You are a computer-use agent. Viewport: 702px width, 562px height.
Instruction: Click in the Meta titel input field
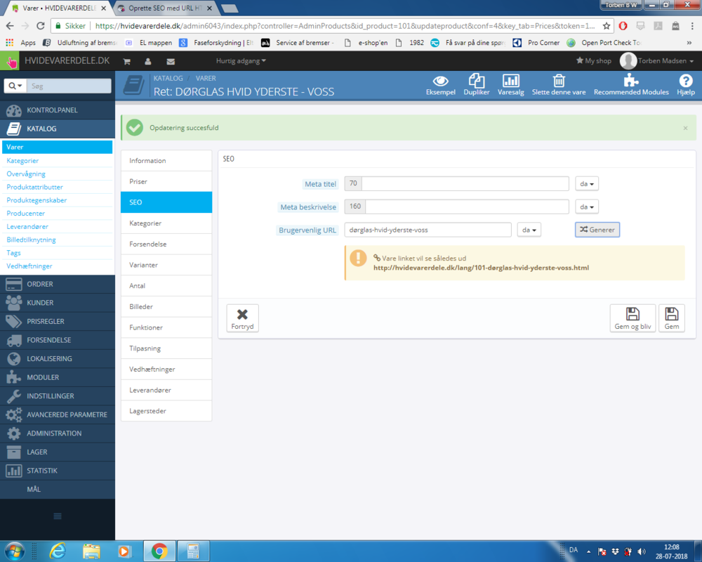tap(465, 184)
